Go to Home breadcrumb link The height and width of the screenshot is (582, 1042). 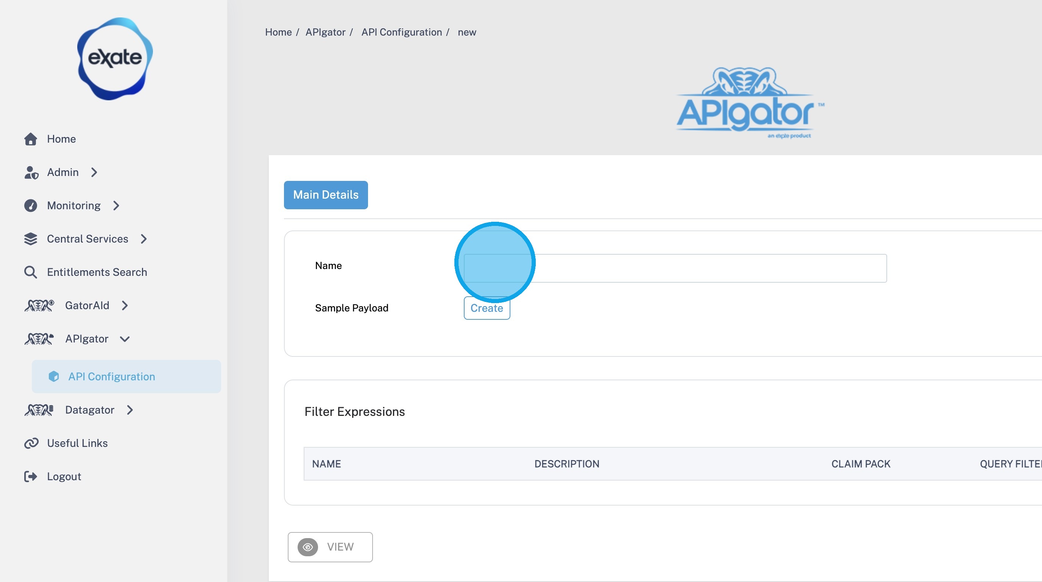(278, 32)
